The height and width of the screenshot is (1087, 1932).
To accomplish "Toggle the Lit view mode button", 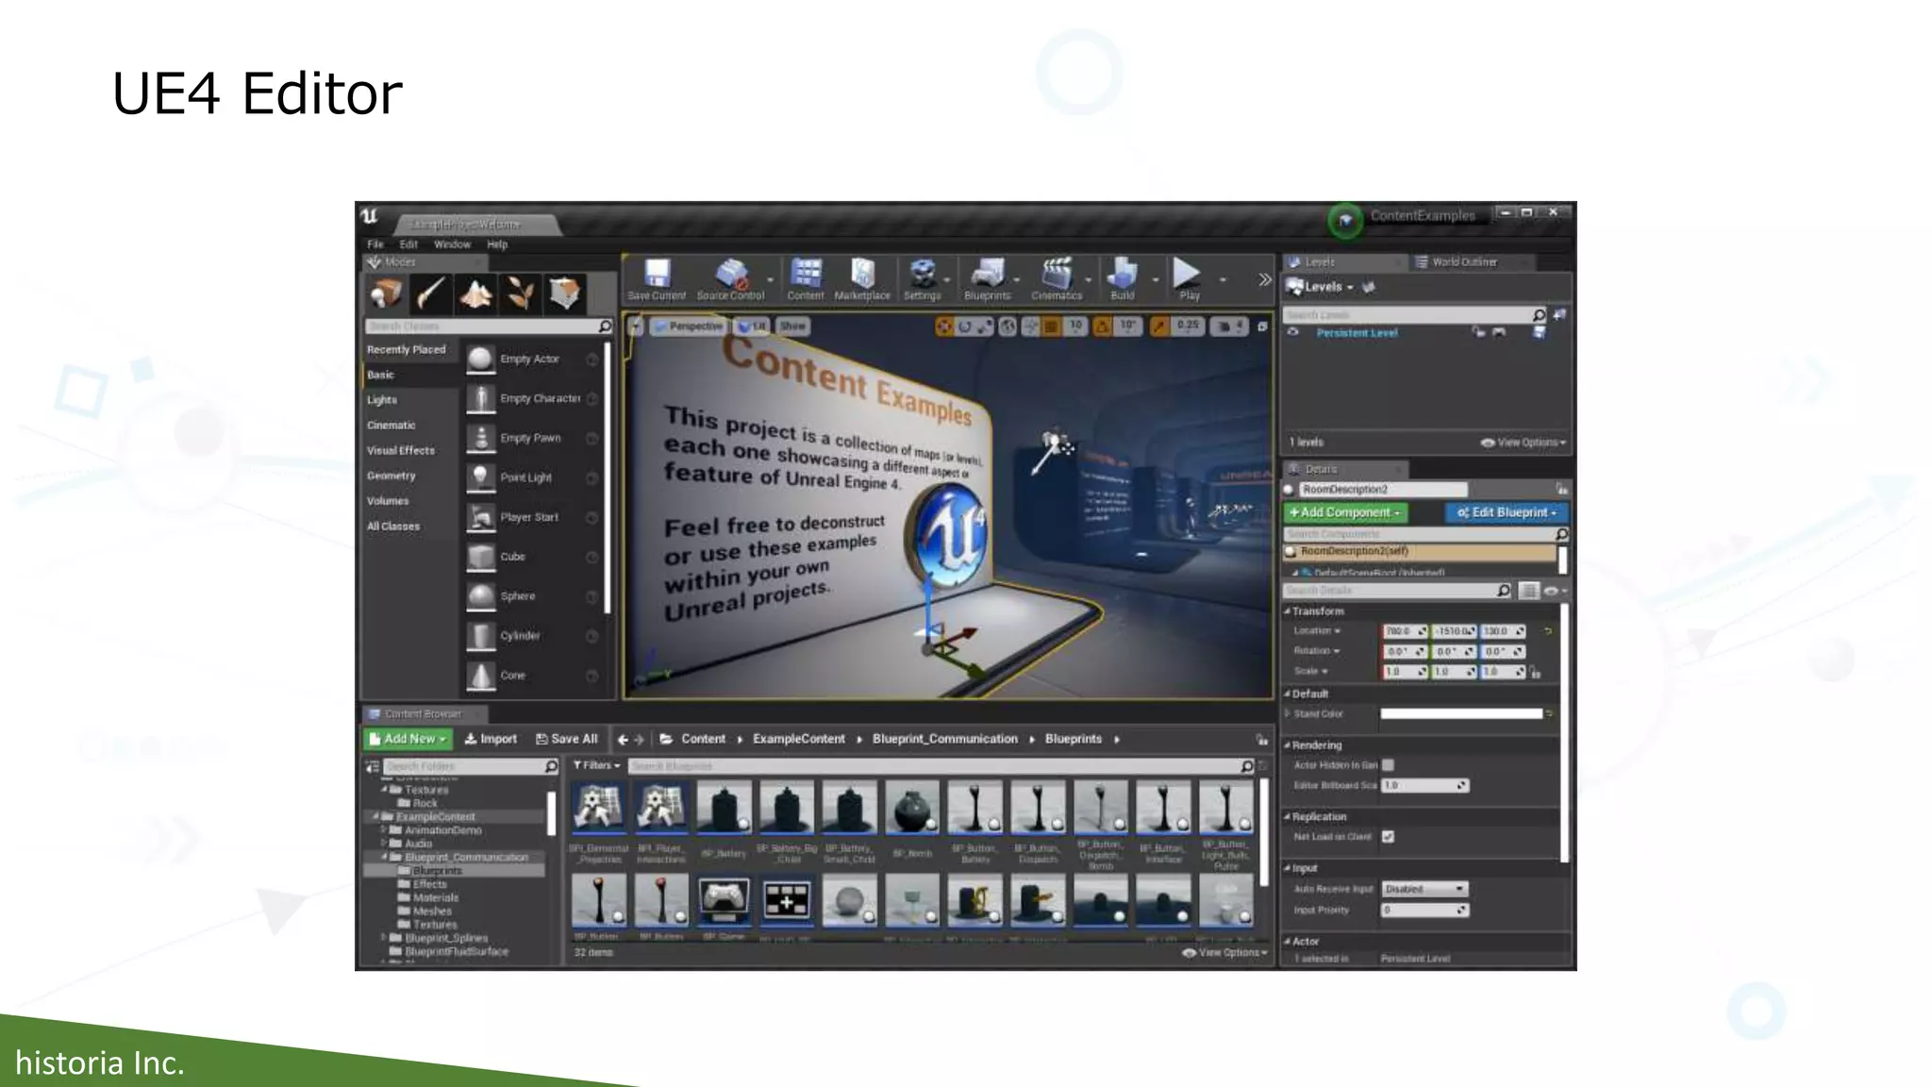I will tap(752, 326).
